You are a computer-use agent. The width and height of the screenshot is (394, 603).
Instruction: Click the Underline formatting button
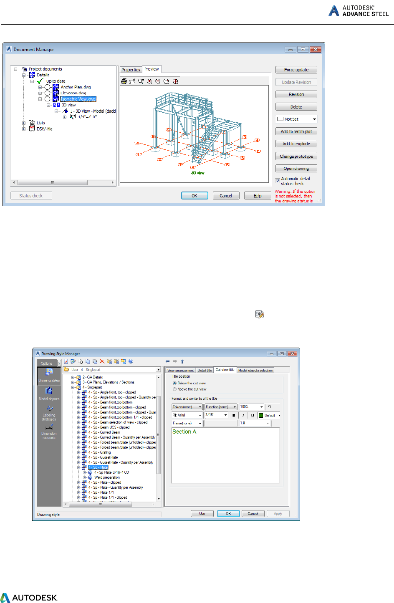coord(253,415)
